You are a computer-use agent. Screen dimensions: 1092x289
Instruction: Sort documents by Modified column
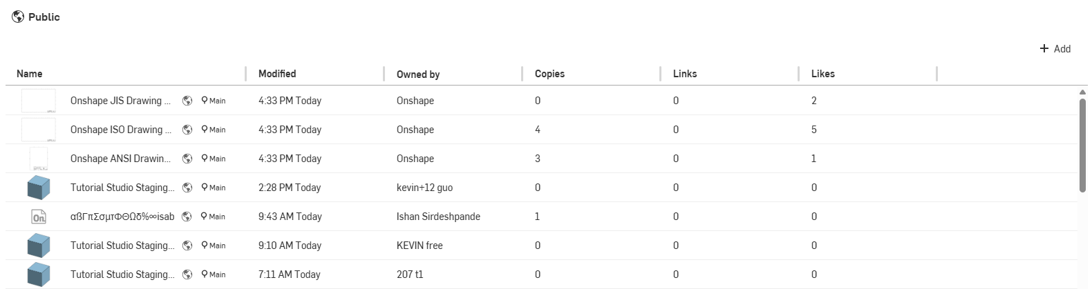point(277,74)
